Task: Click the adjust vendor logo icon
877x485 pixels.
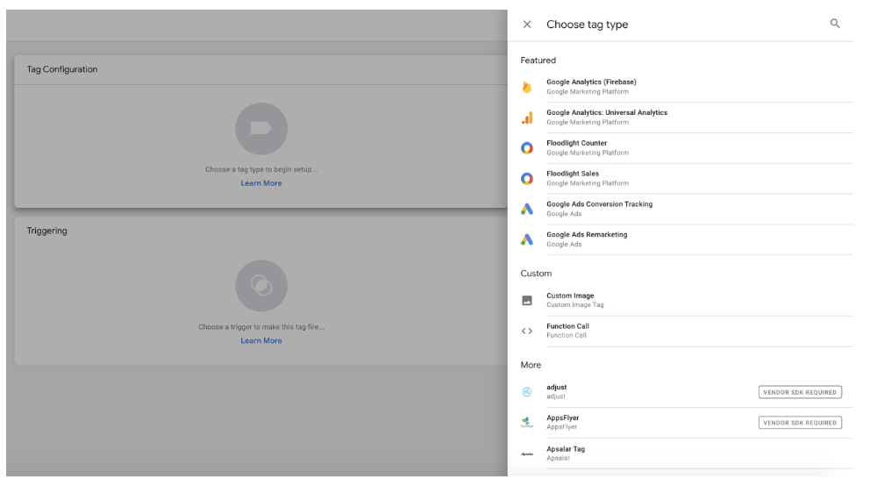Action: [527, 392]
